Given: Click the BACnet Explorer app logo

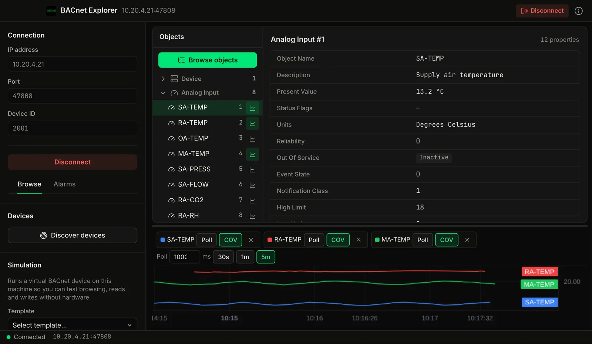Looking at the screenshot, I should [x=51, y=11].
